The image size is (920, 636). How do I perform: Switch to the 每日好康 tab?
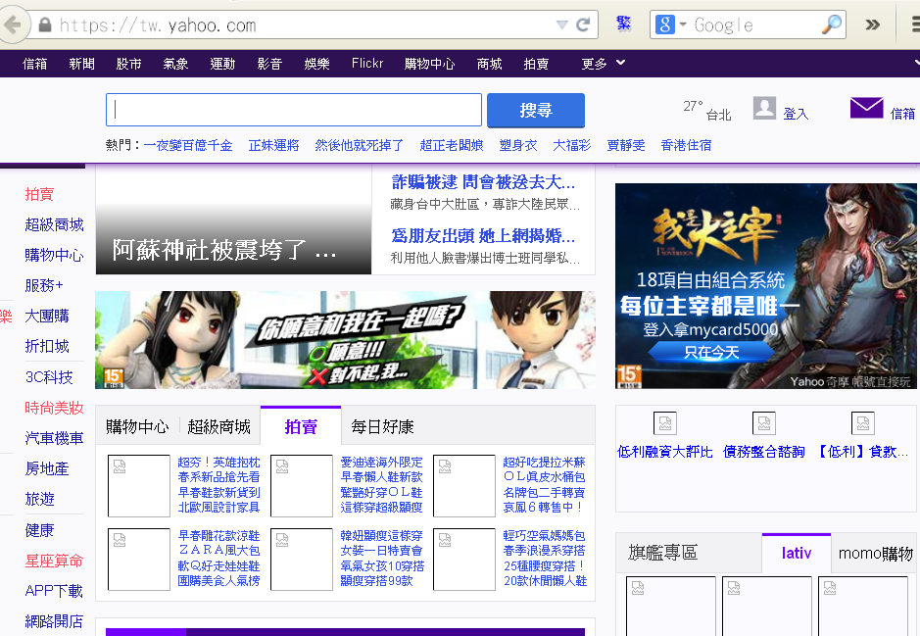tap(382, 426)
